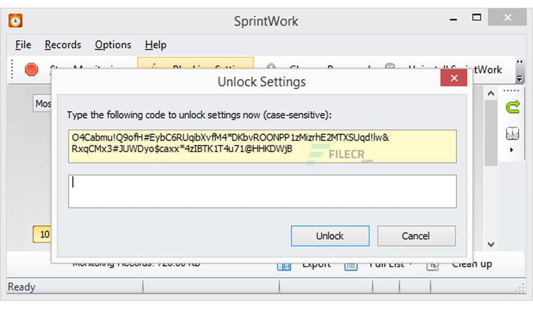The width and height of the screenshot is (533, 309).
Task: Click the SprintWork app icon in title bar
Action: 16,21
